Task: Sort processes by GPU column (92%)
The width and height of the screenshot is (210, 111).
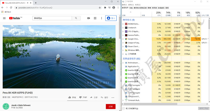Action: pyautogui.click(x=196, y=14)
